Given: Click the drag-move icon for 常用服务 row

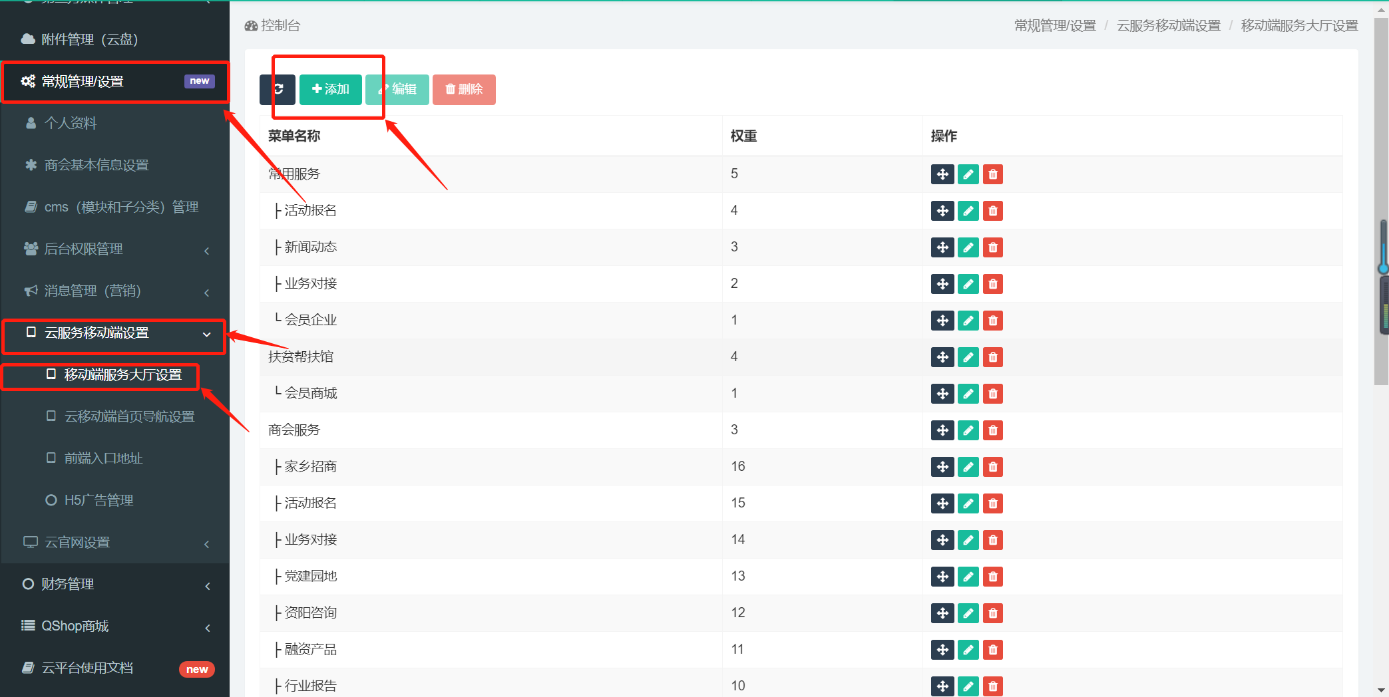Looking at the screenshot, I should [x=942, y=174].
